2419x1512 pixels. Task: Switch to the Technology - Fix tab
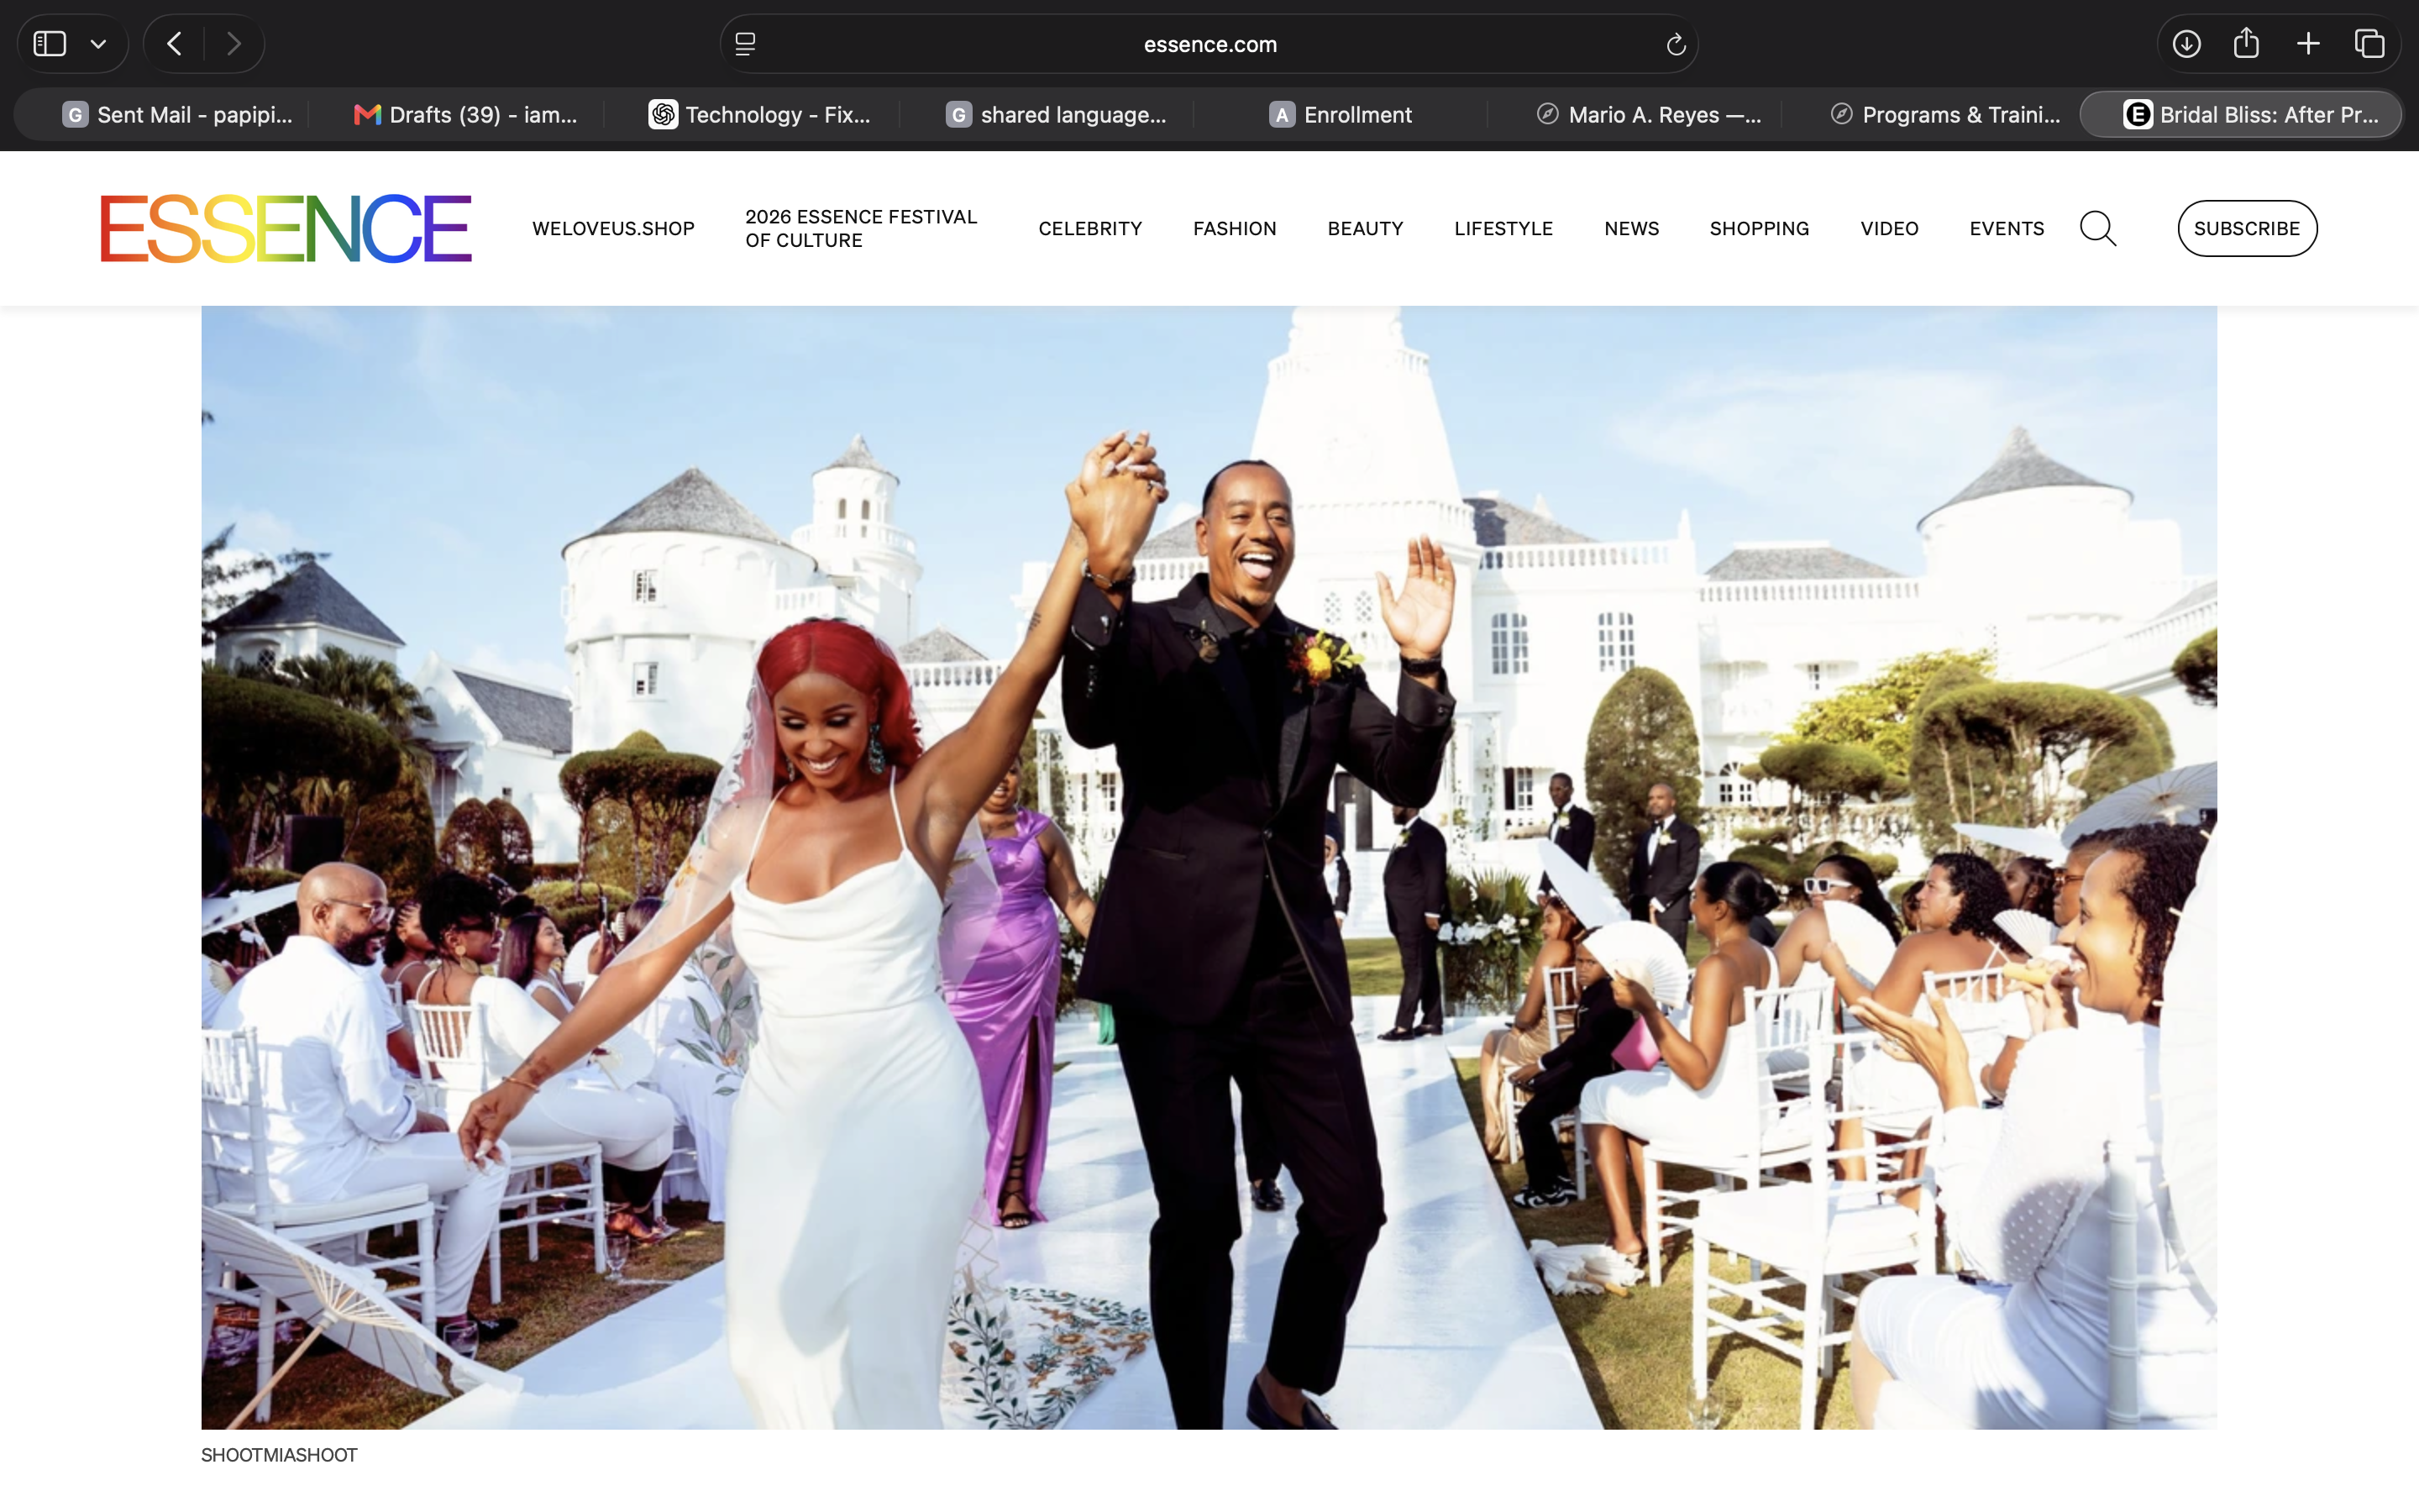(x=759, y=115)
